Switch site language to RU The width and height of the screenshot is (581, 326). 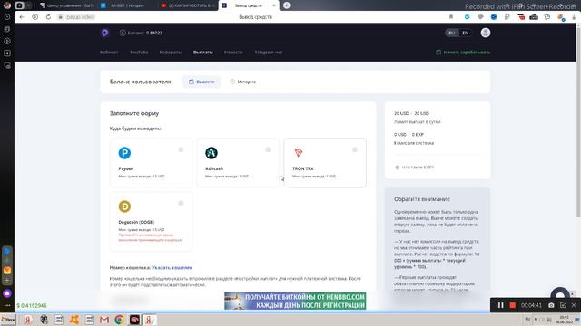pos(452,33)
